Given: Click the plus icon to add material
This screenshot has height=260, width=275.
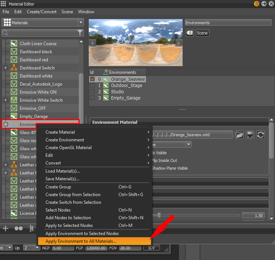Looking at the screenshot, I should pyautogui.click(x=5, y=228).
